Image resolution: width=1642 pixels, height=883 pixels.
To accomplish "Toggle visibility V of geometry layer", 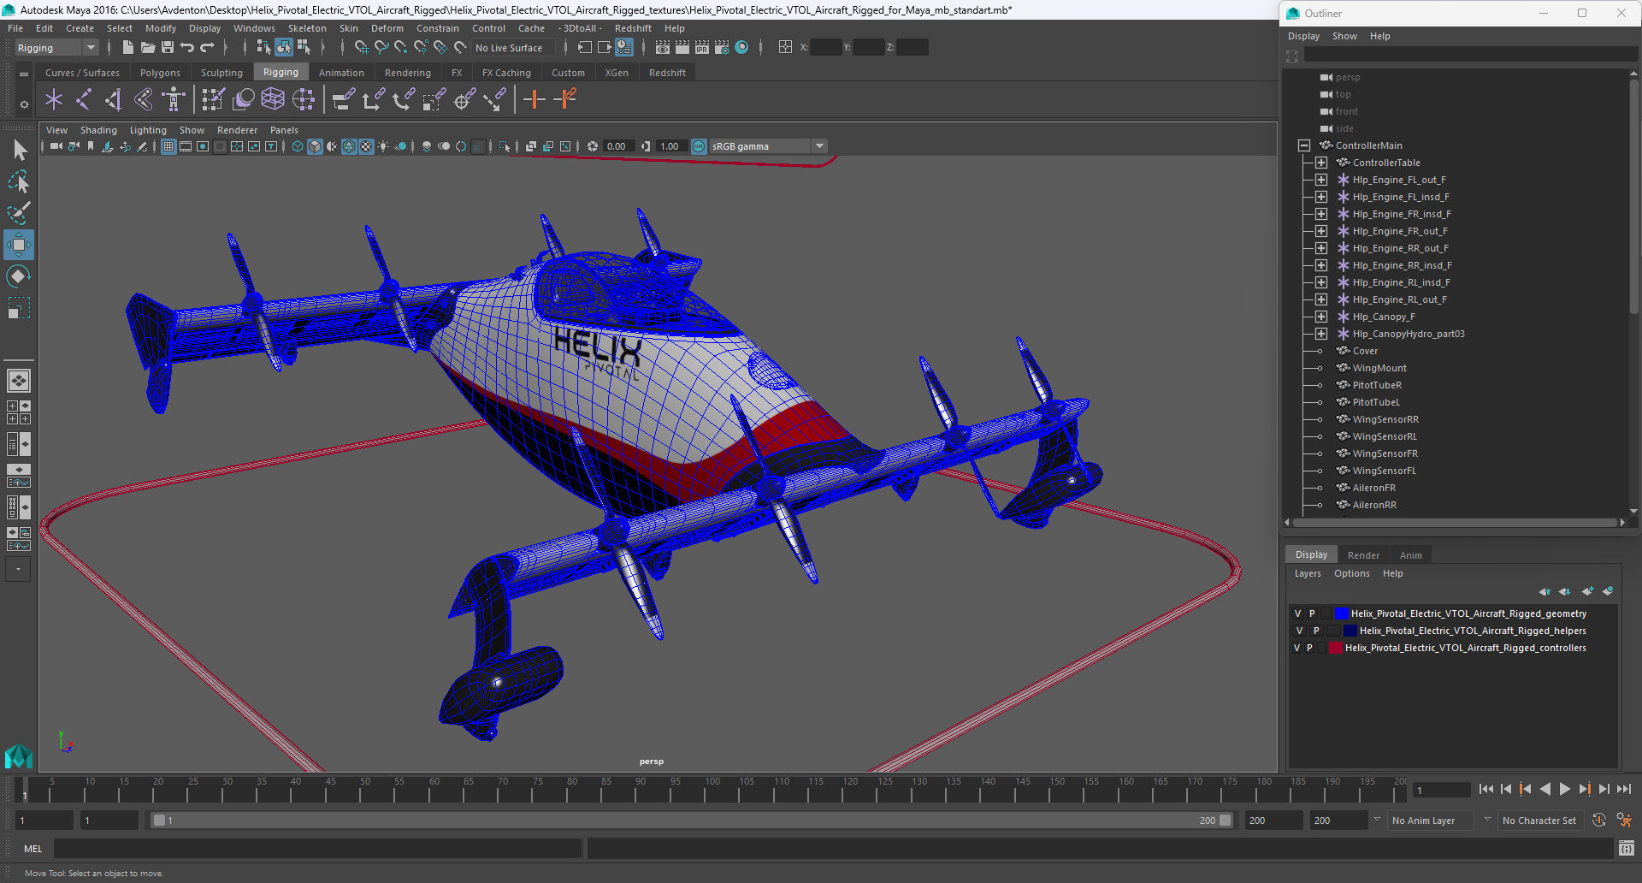I will tap(1297, 613).
